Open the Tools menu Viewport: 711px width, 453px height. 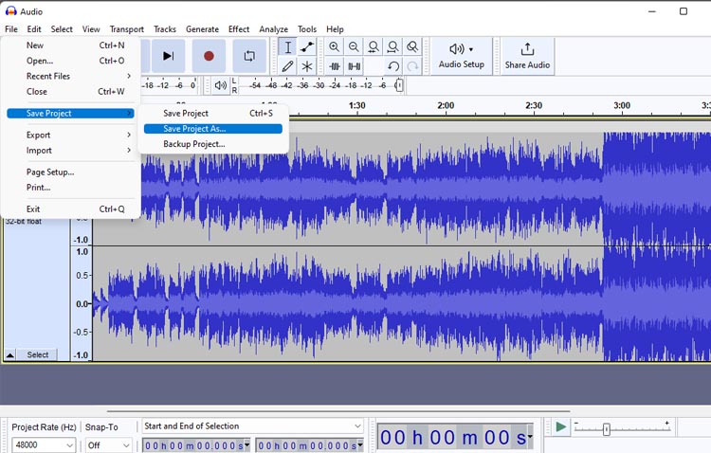[307, 29]
